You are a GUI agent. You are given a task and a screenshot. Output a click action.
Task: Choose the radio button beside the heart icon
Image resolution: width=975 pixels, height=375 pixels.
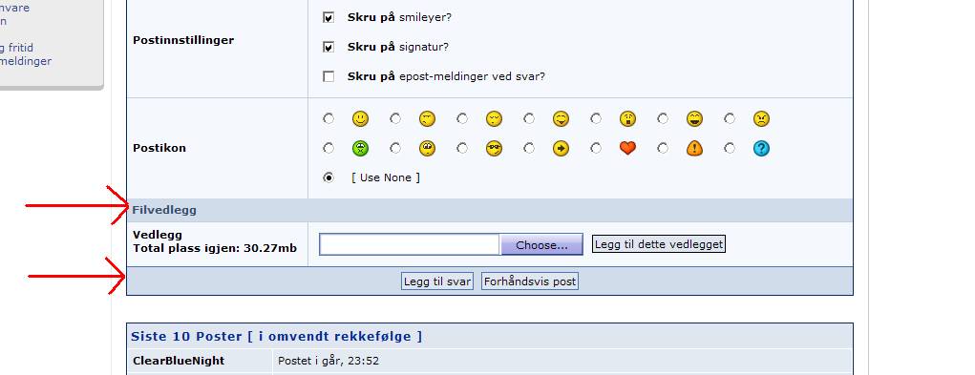point(596,149)
